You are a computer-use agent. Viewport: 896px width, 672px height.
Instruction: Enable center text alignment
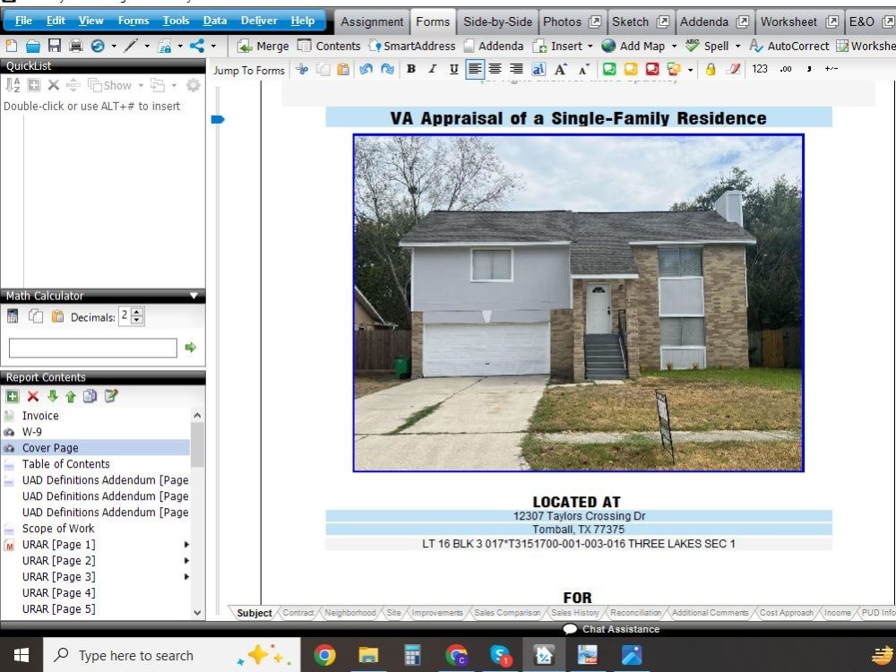pyautogui.click(x=495, y=69)
